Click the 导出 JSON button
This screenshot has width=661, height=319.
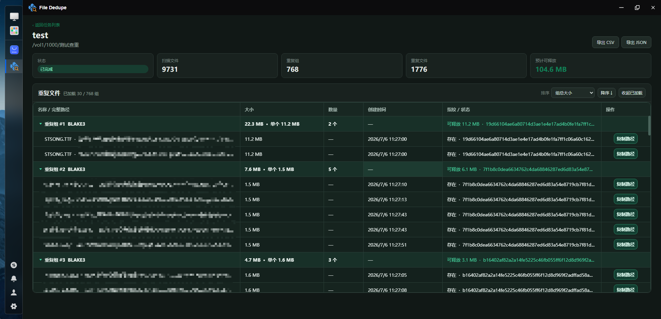click(636, 43)
